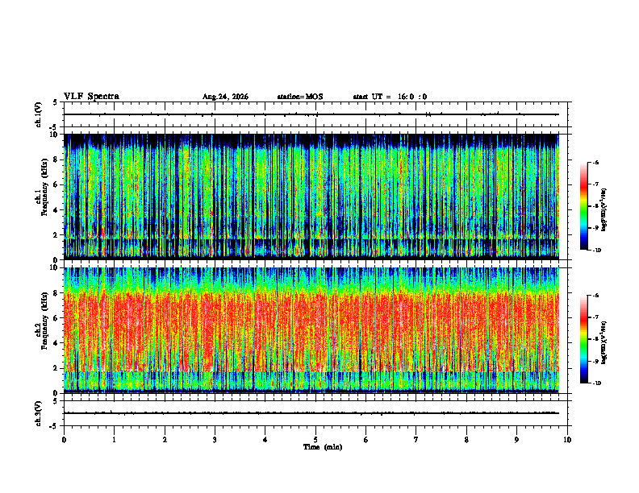
Task: Click the 5 minute tick label on time axis
Action: tap(315, 440)
